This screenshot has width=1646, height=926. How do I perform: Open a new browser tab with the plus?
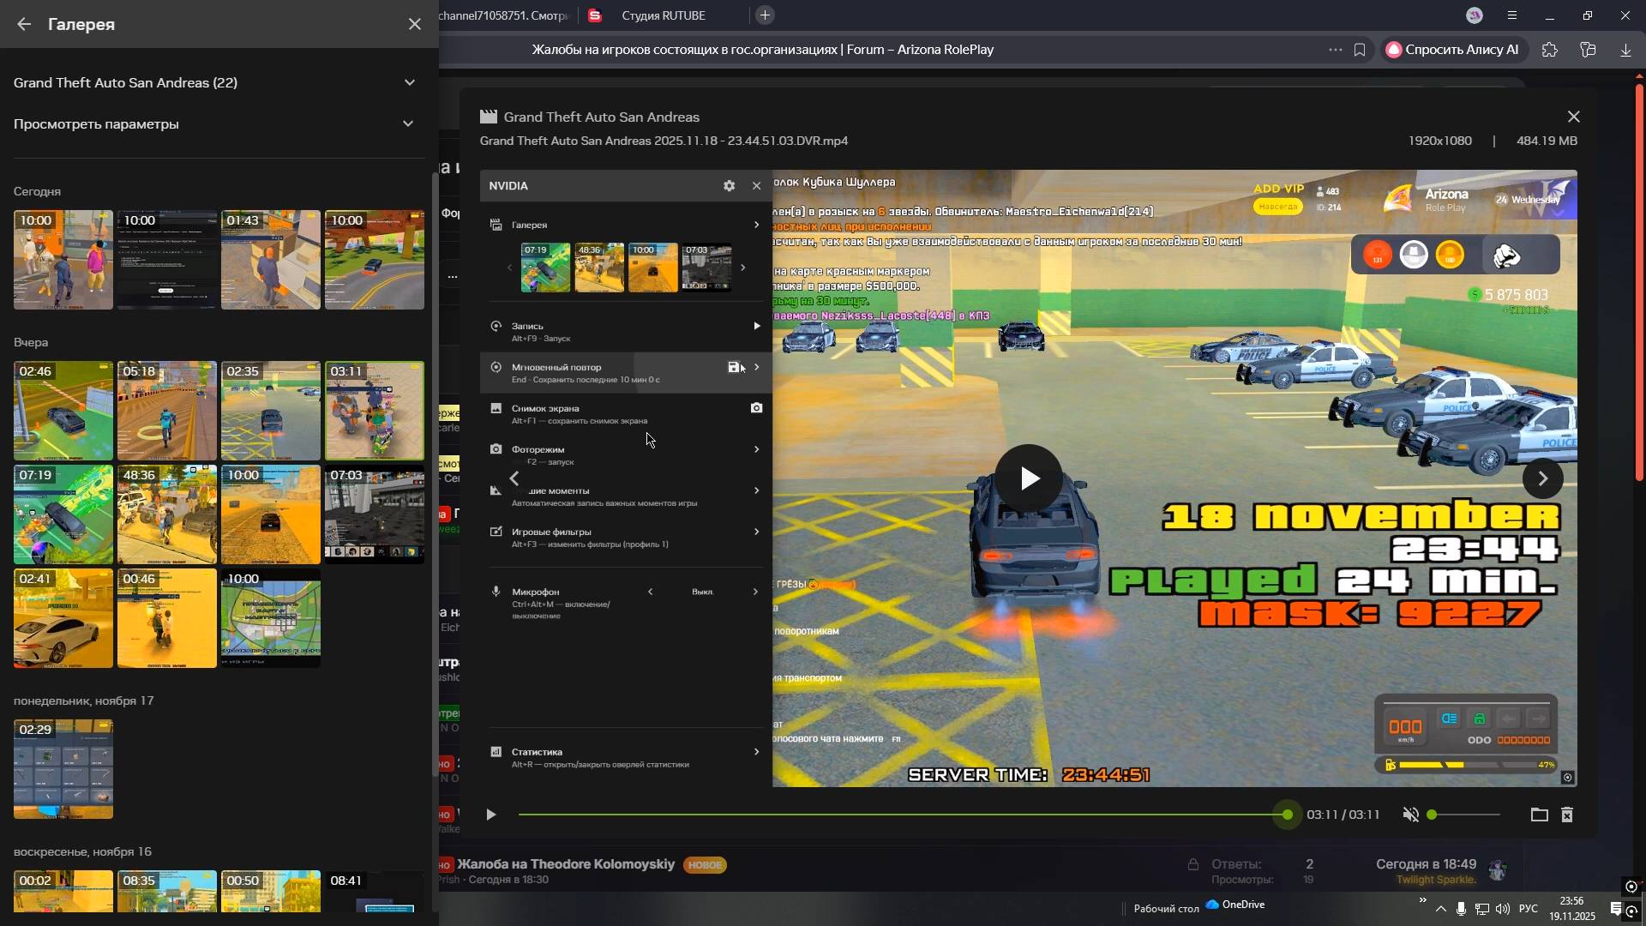(765, 15)
